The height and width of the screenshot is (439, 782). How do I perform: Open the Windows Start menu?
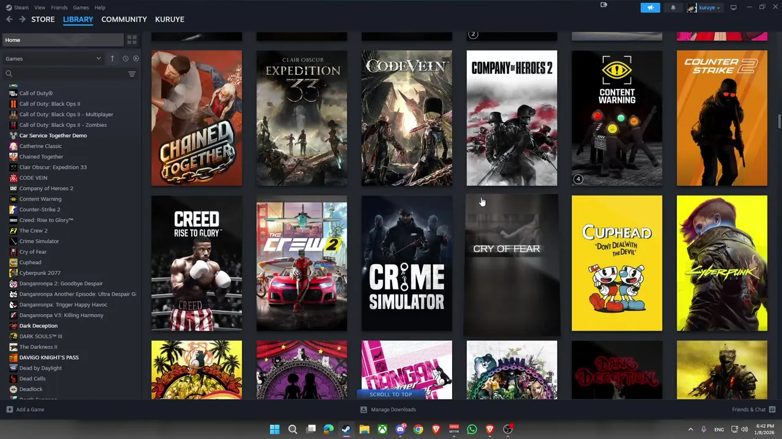(x=275, y=429)
